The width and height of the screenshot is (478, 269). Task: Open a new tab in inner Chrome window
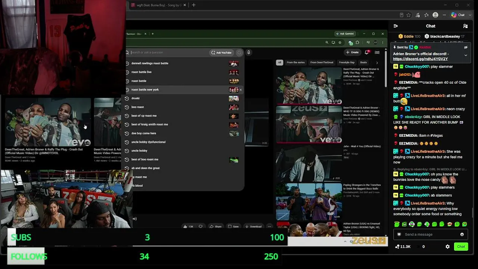152,34
